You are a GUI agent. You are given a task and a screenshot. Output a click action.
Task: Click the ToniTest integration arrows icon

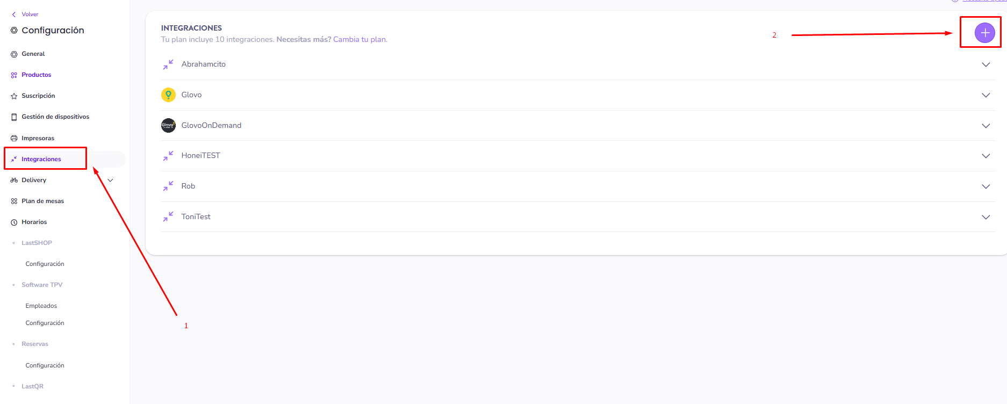point(168,217)
